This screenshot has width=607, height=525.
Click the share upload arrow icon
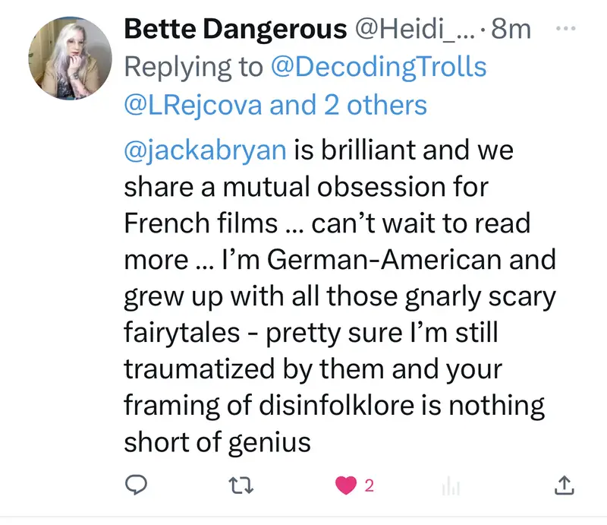click(562, 485)
